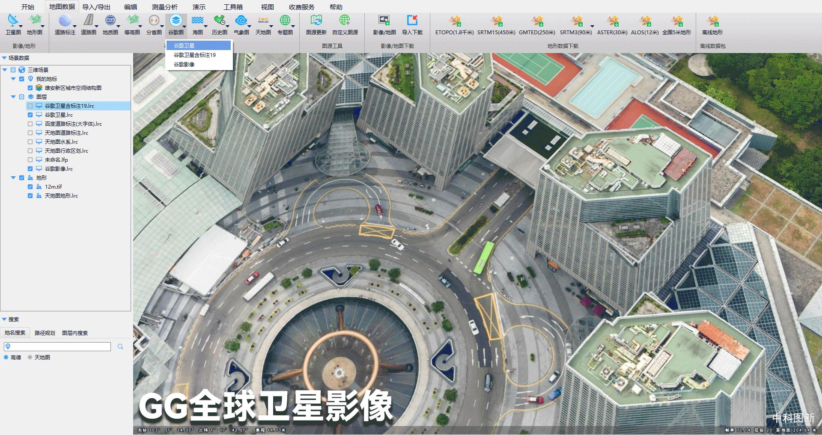
Task: Download SRTM3(90米) terrain data
Action: (x=576, y=25)
